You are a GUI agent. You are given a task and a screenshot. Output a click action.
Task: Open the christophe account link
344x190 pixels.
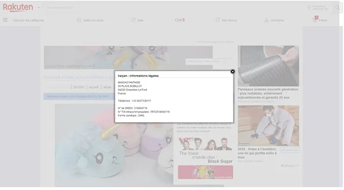point(277,20)
